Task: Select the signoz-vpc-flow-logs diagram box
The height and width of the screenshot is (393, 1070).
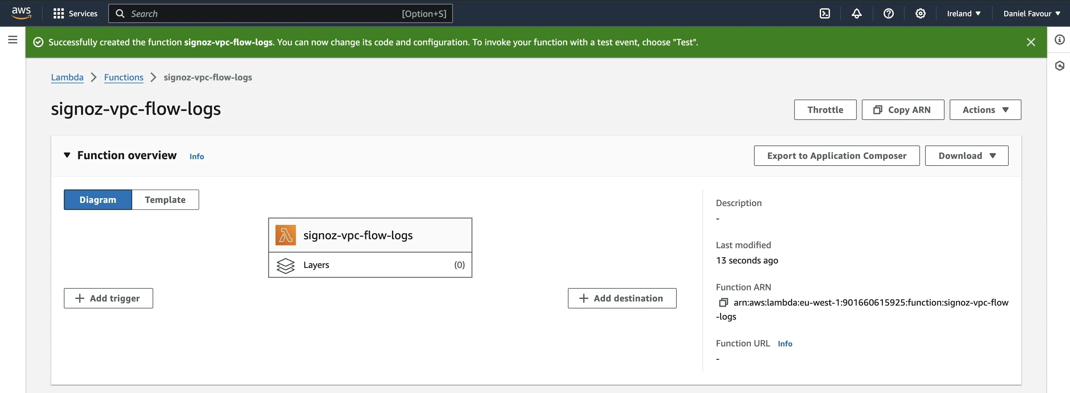Action: coord(370,235)
